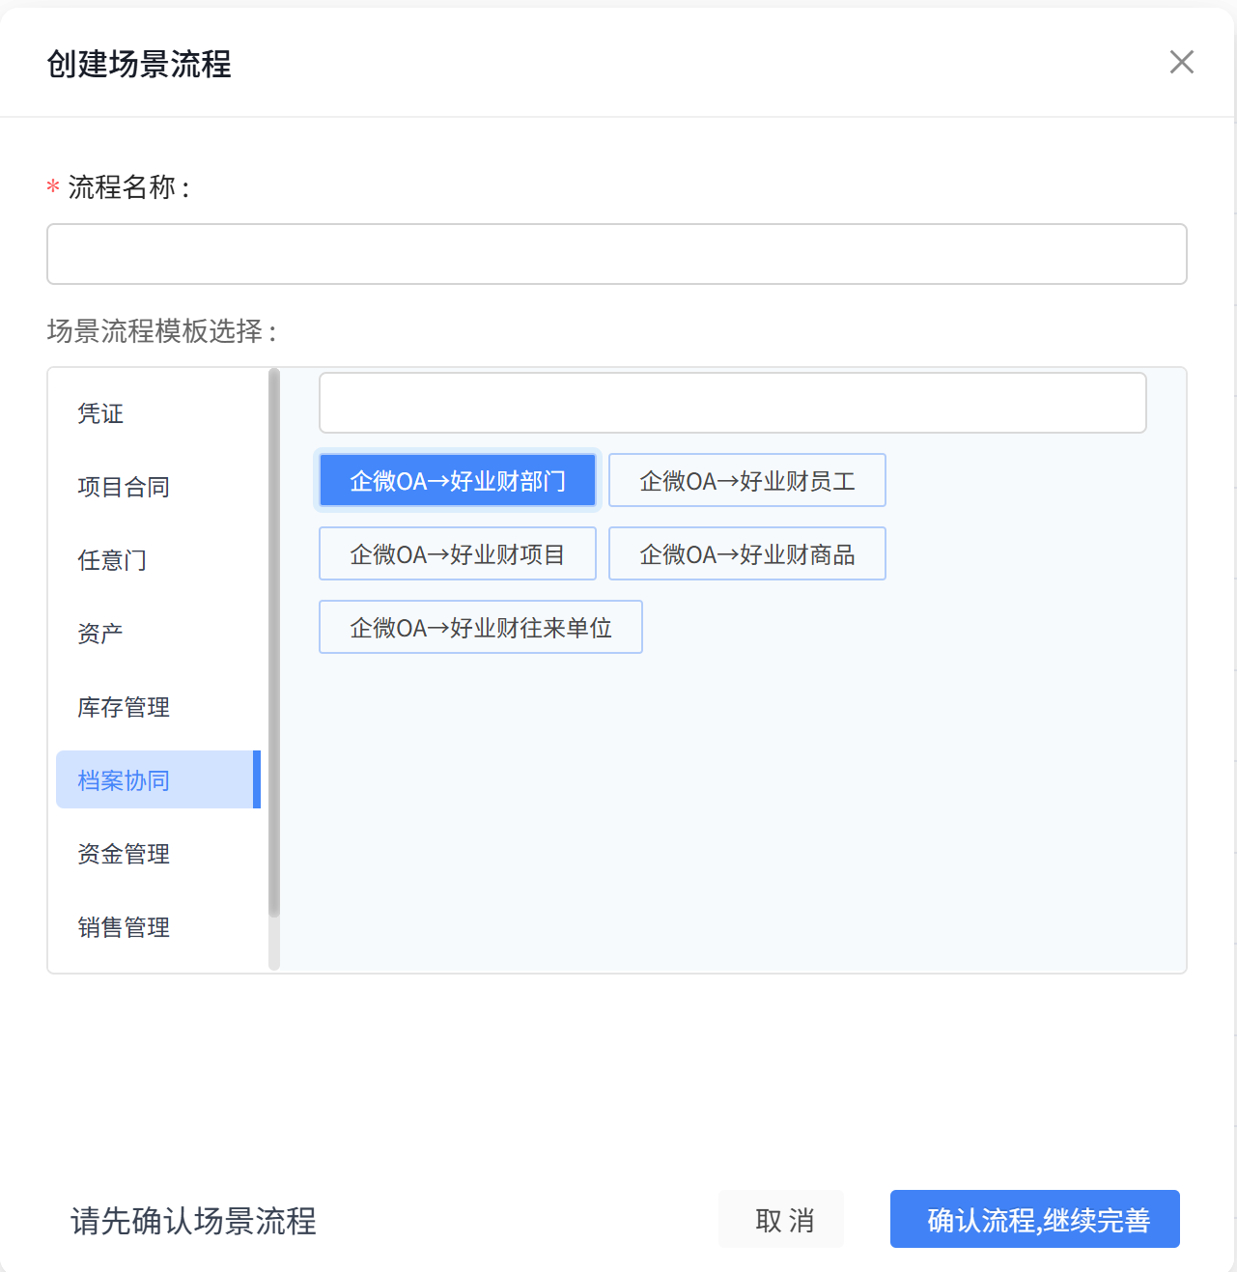Open the 任意门 category
Viewport: 1237px width, 1272px height.
tap(112, 560)
